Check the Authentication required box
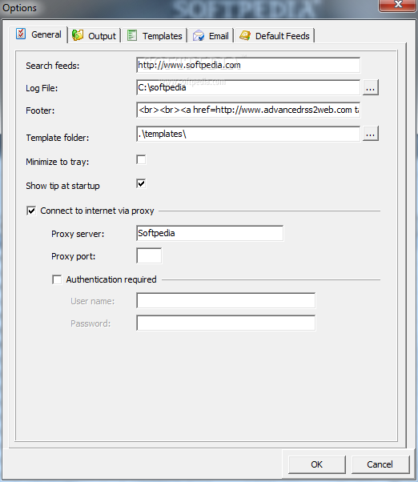 point(57,279)
